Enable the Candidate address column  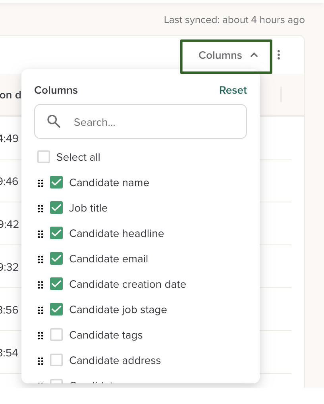[56, 360]
